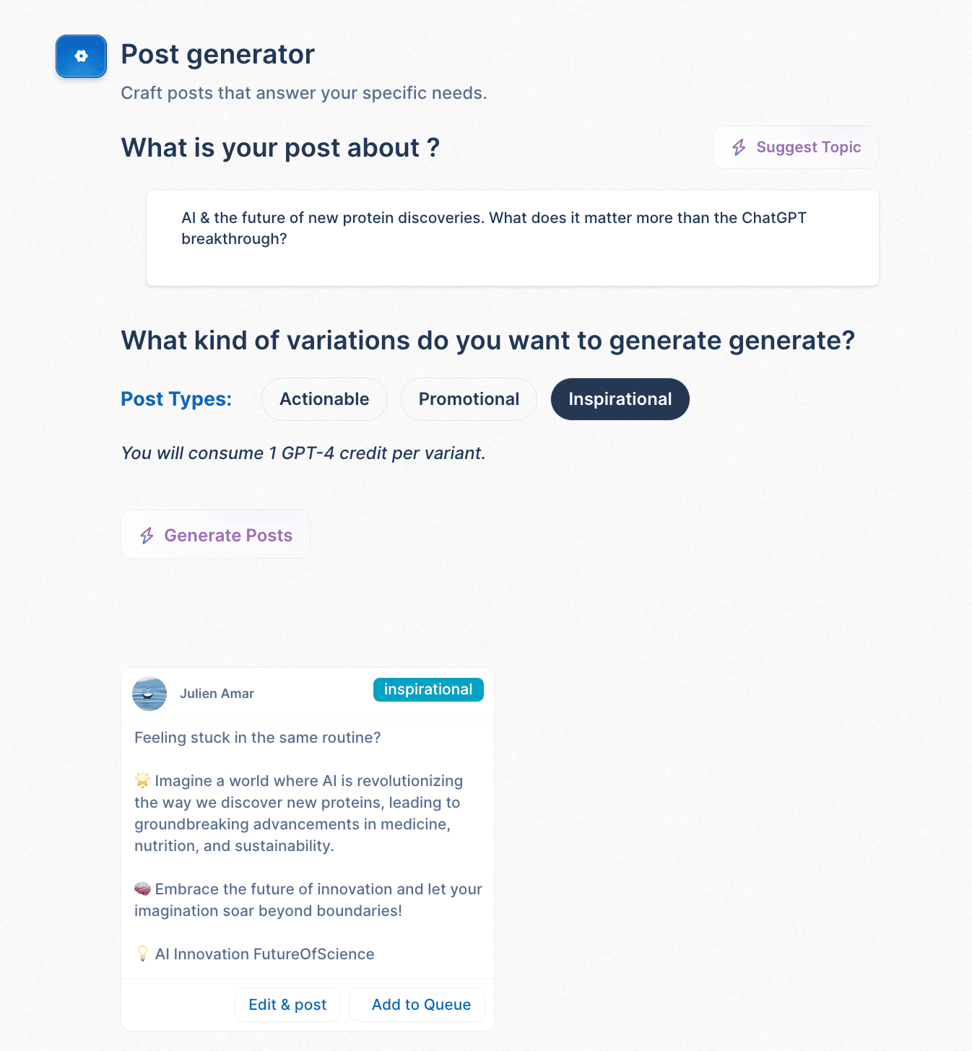
Task: Click the lightning bolt icon in Generate Posts
Action: pos(147,536)
